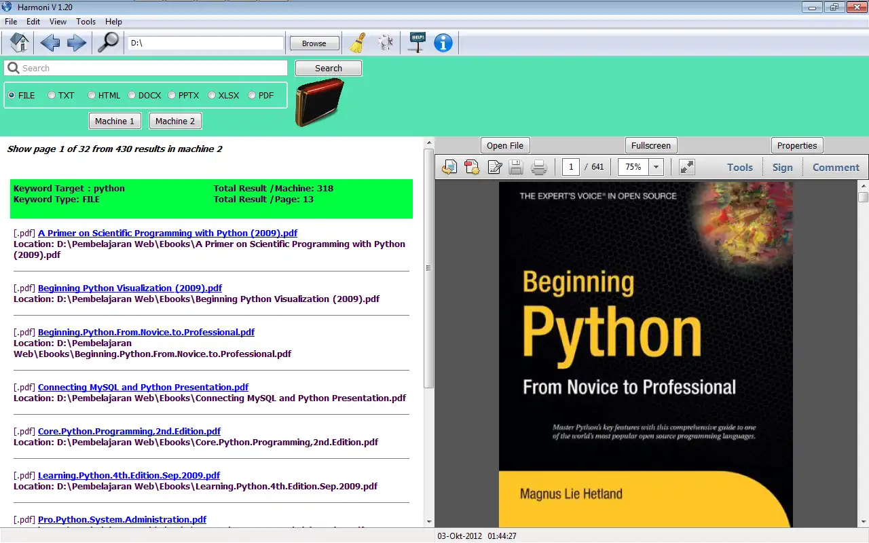869x543 pixels.
Task: Click the PDF page number field
Action: pos(571,167)
